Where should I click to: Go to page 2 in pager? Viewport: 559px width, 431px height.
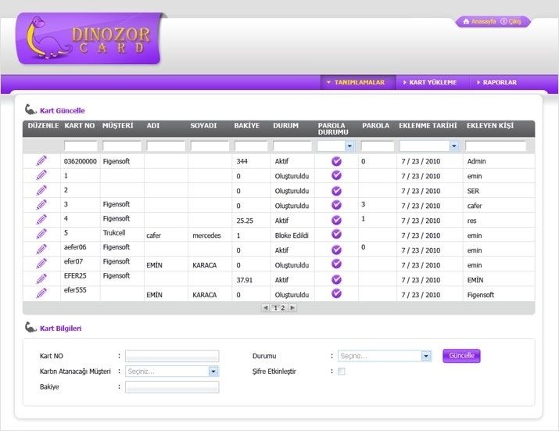tap(283, 307)
